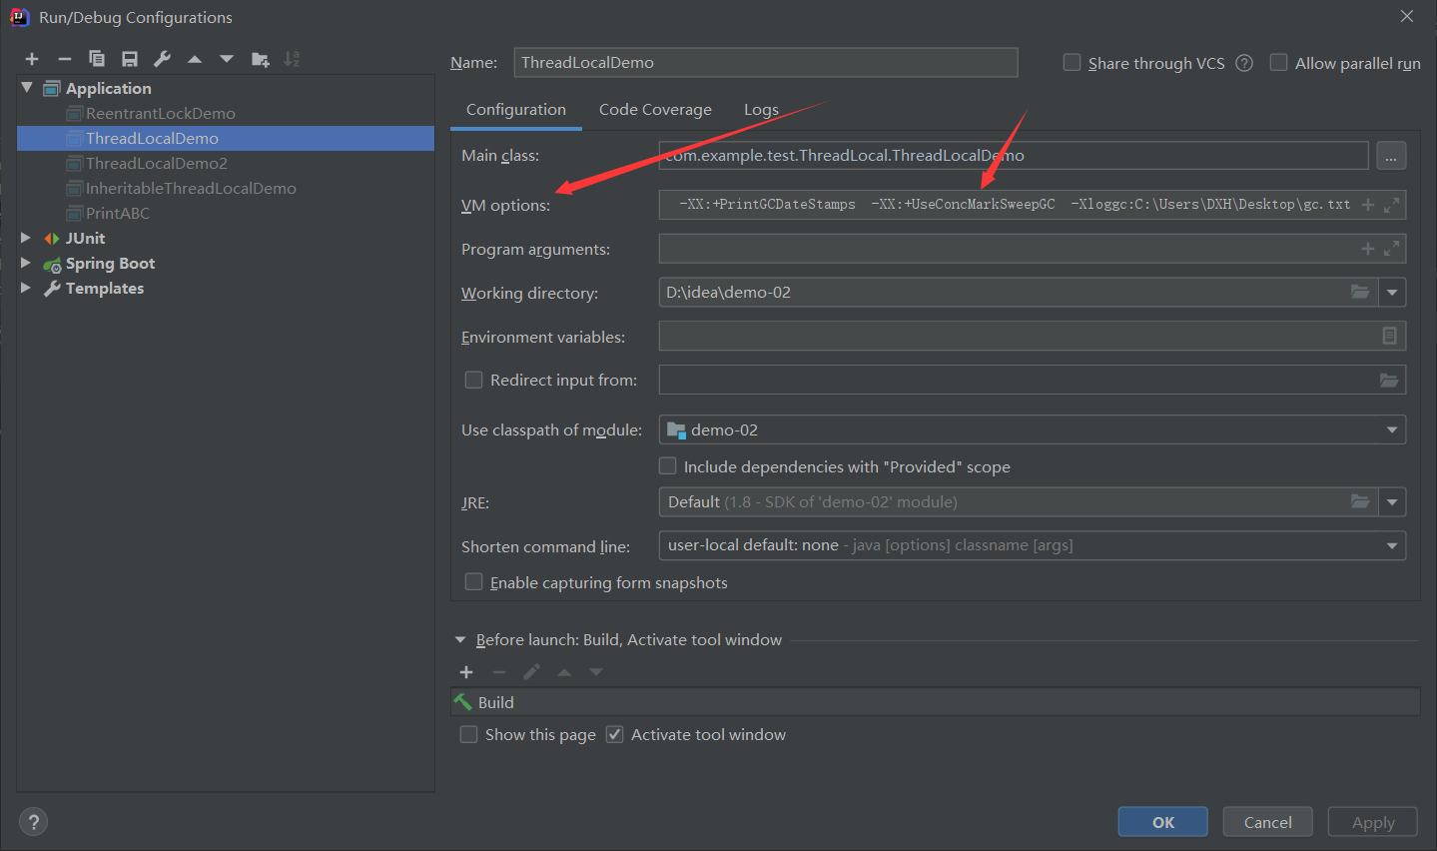The height and width of the screenshot is (851, 1437).
Task: Collapse the Before launch section
Action: [460, 639]
